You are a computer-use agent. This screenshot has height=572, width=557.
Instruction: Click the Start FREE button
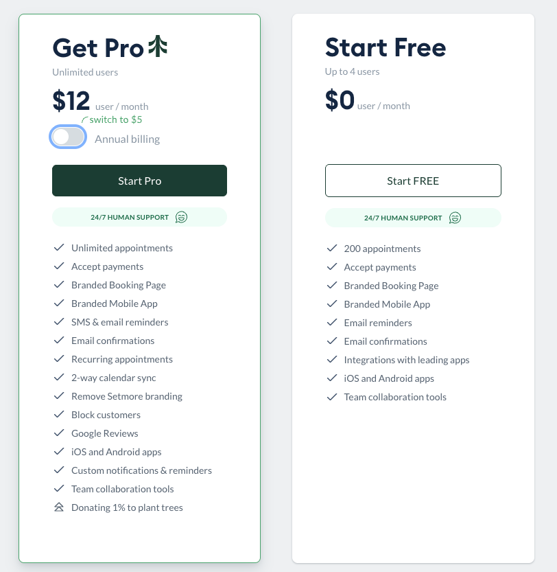[413, 181]
